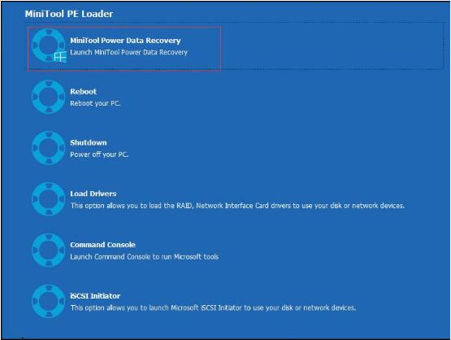Image resolution: width=451 pixels, height=340 pixels.
Task: Click the Microsoft iSCSI Initiator launch description
Action: (213, 307)
